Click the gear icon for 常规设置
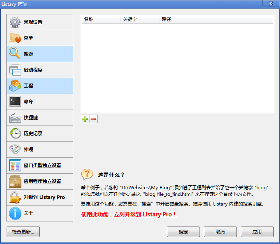Image resolution: width=280 pixels, height=244 pixels. pos(15,22)
